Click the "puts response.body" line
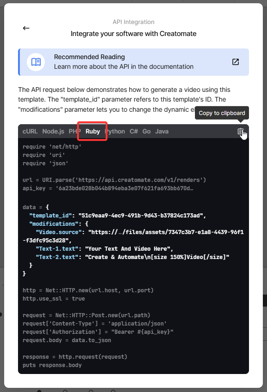This screenshot has width=267, height=392. click(52, 365)
